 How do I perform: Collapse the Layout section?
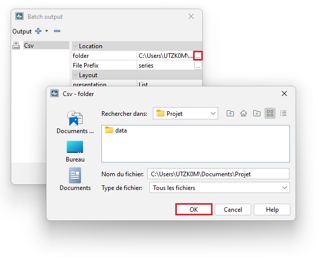(75, 75)
